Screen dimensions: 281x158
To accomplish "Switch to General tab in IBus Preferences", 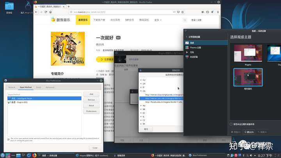I will [x=12, y=87].
